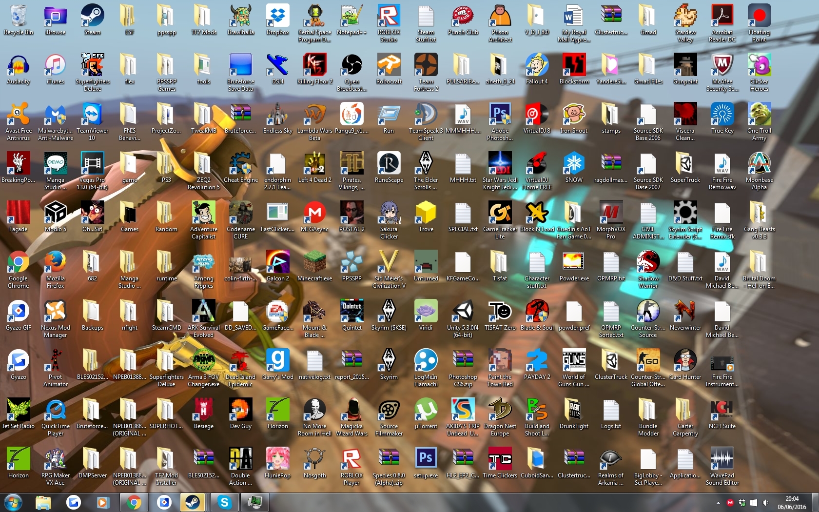Click the Prison Architect icon
Viewport: 819px width, 512px height.
(x=500, y=23)
